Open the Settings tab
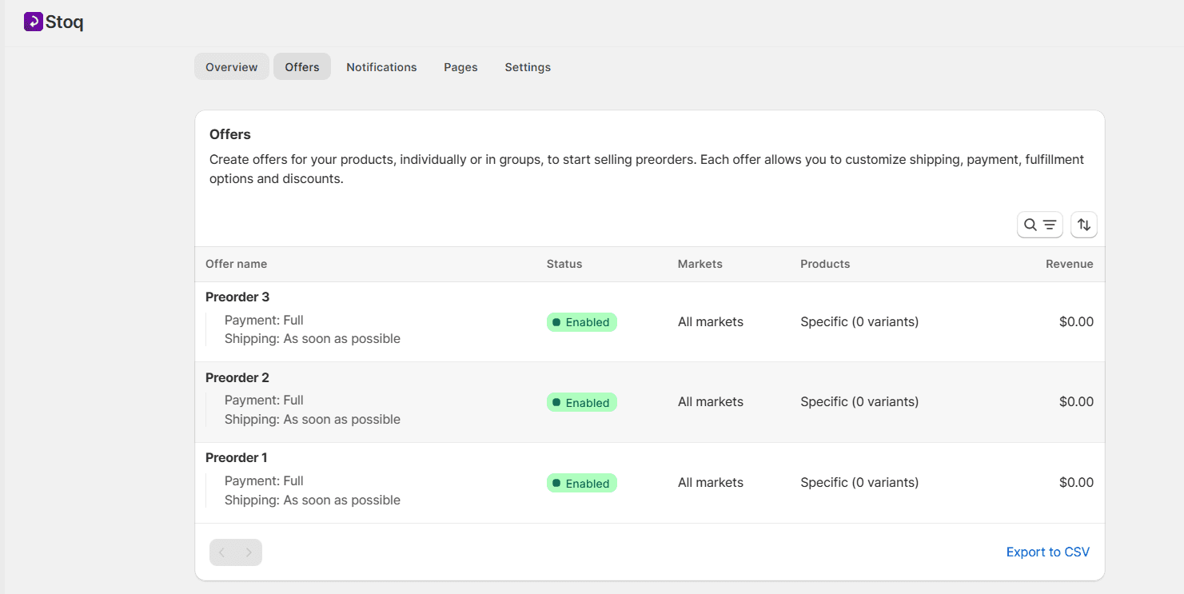1184x594 pixels. (527, 67)
